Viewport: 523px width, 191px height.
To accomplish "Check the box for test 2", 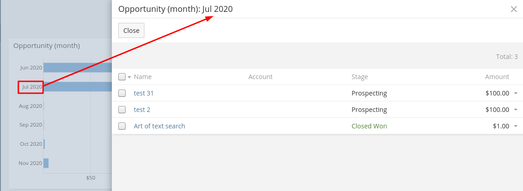I will point(122,110).
